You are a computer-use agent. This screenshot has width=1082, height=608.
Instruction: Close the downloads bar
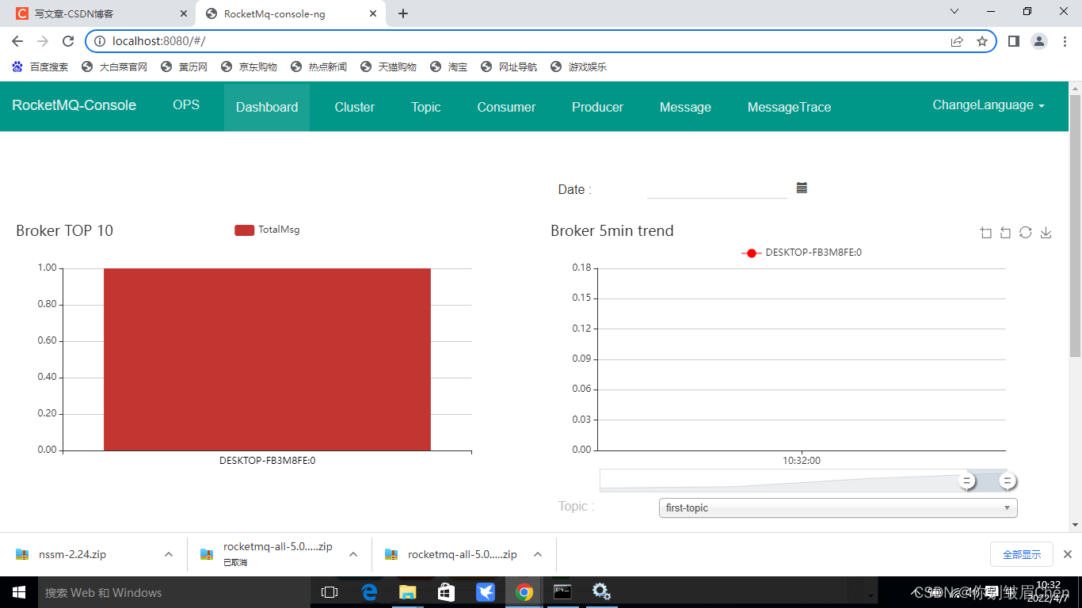(1067, 554)
